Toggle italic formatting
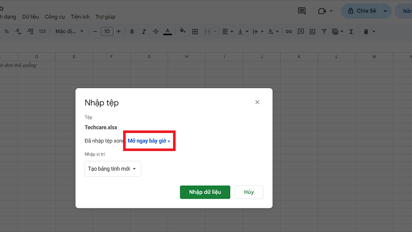This screenshot has height=232, width=412. 143,31
